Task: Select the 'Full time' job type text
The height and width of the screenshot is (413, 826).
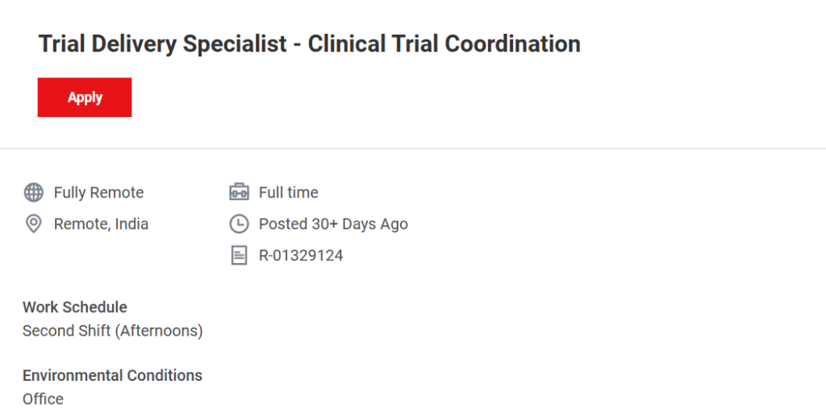Action: (x=288, y=193)
